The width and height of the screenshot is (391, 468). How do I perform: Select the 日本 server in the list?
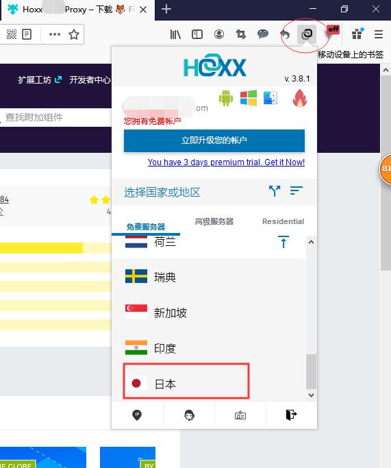pos(186,381)
